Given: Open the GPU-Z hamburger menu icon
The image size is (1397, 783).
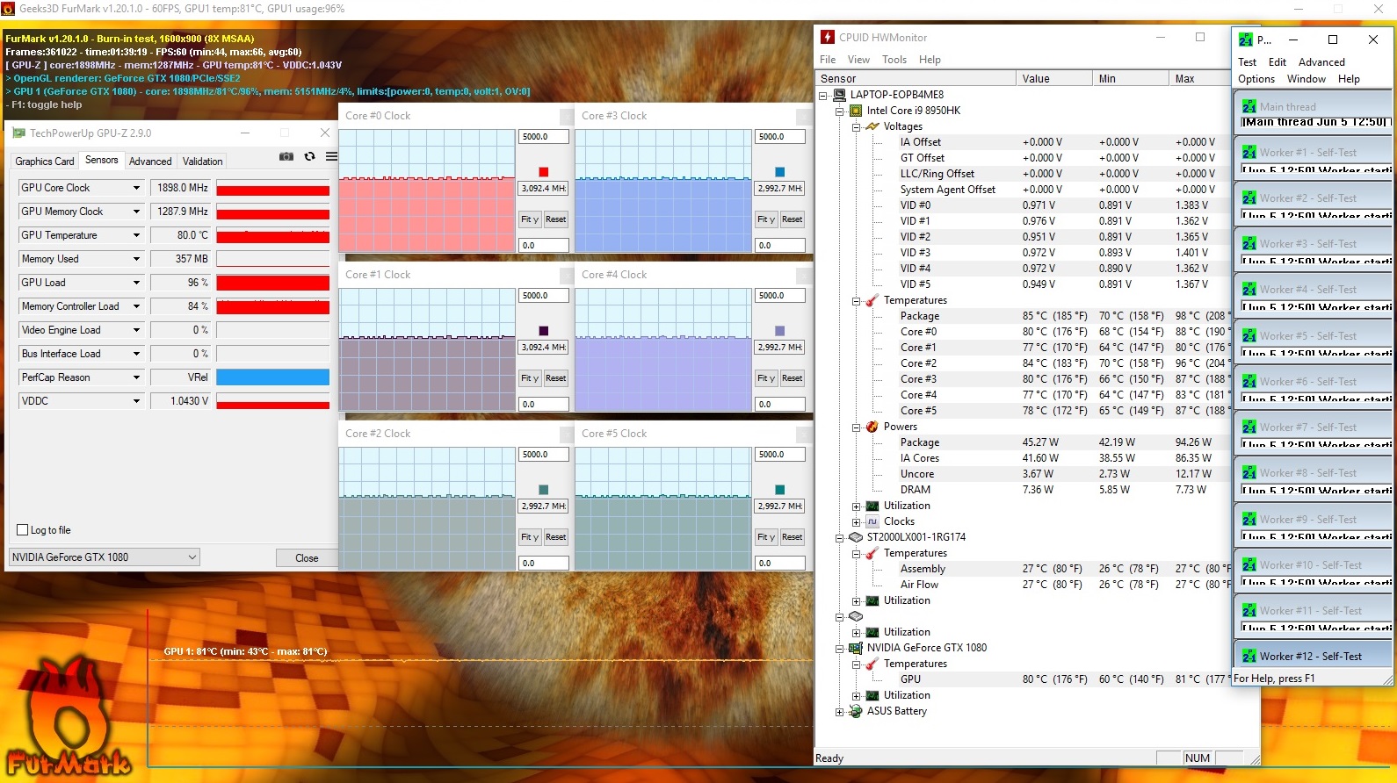Looking at the screenshot, I should point(331,156).
